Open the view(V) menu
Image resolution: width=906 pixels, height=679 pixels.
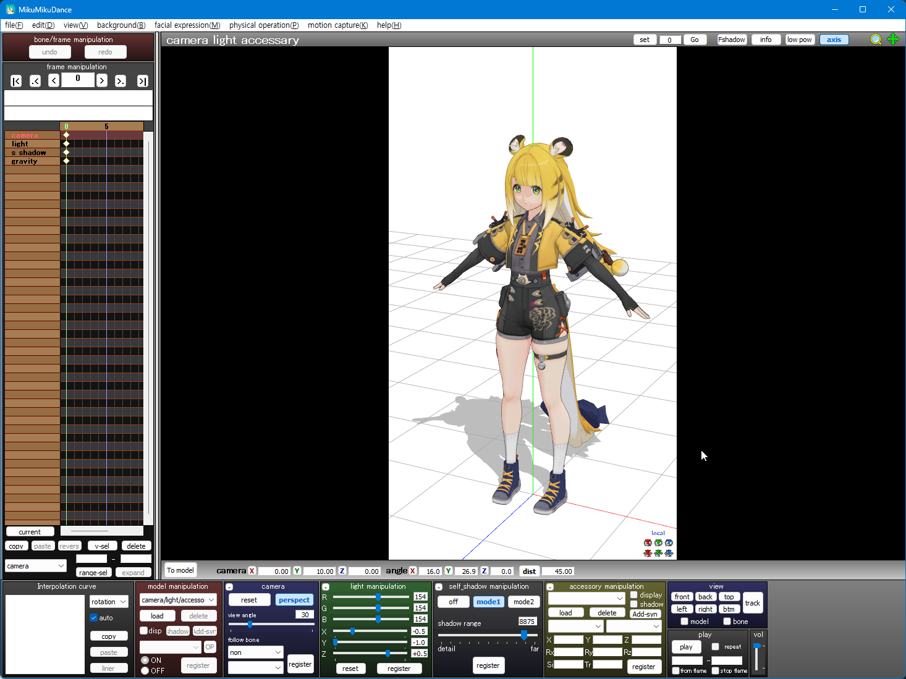[x=75, y=25]
